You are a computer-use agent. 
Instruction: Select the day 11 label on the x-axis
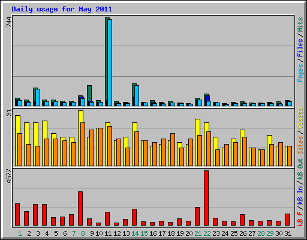[x=108, y=233]
